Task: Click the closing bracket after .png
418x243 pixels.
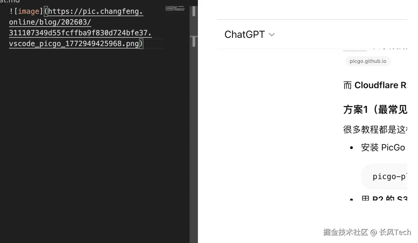Action: [x=142, y=44]
